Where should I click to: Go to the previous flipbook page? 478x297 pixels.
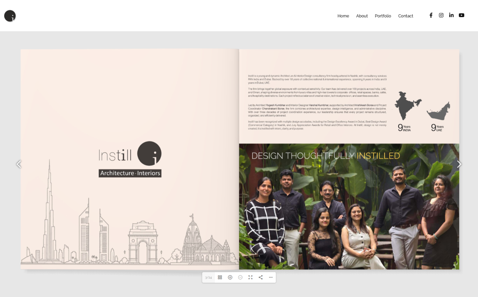coord(19,164)
